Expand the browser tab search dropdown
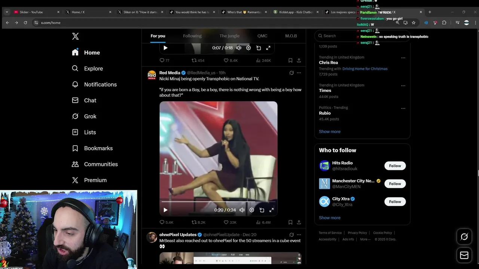The height and width of the screenshot is (269, 479). point(7,12)
